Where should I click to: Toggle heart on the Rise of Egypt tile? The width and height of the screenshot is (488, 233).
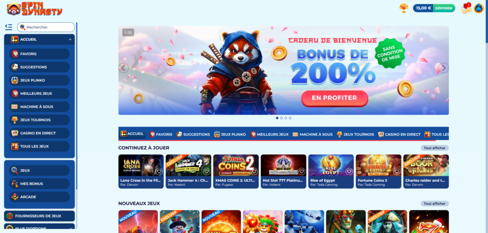(349, 172)
